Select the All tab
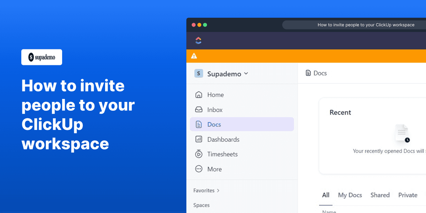 pyautogui.click(x=326, y=195)
